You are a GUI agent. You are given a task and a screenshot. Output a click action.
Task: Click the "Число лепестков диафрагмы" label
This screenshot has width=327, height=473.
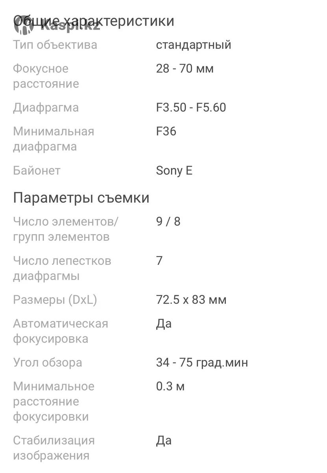(x=62, y=268)
